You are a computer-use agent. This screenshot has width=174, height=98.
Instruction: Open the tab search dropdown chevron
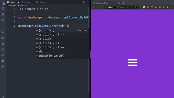(171, 3)
